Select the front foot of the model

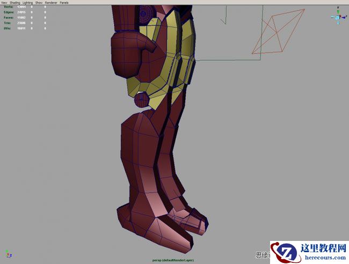(160, 231)
